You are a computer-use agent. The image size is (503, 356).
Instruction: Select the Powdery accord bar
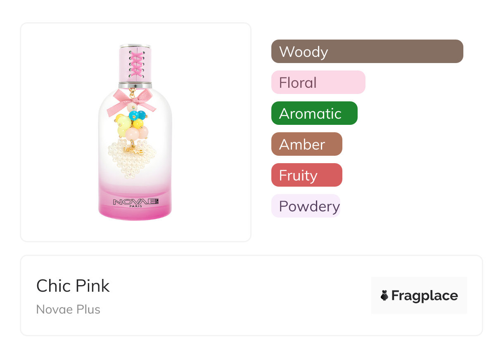pos(306,206)
